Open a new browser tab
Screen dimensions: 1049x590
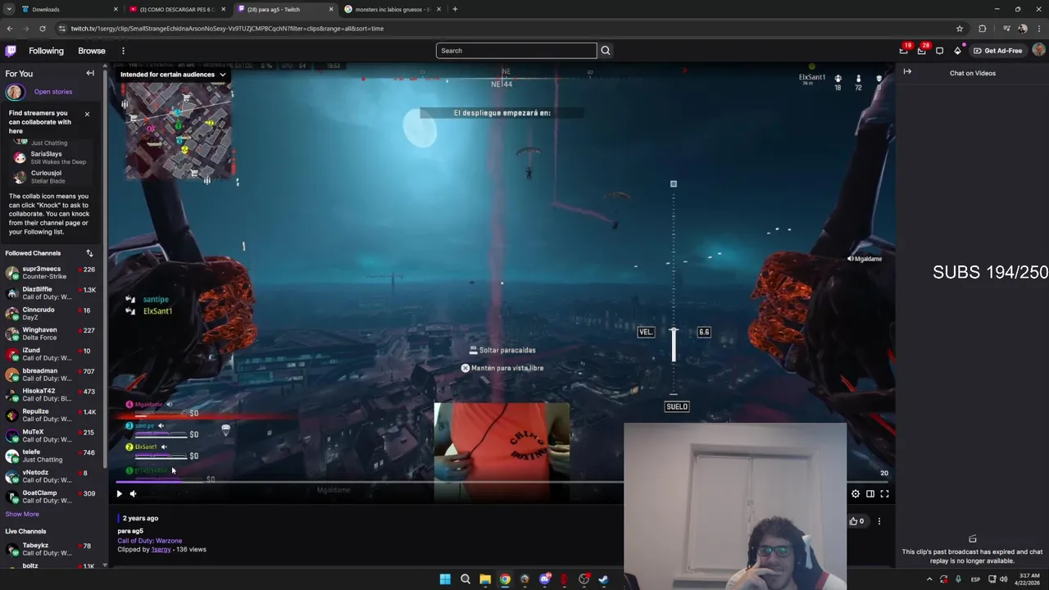pos(455,9)
